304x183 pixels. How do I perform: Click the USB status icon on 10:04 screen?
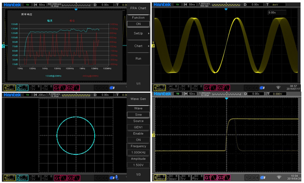click(x=263, y=178)
